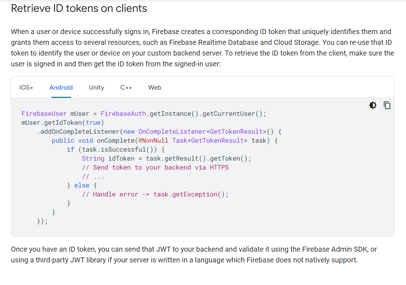Click the '});' closing code line
Viewport: 406px width, 285px height.
point(42,221)
